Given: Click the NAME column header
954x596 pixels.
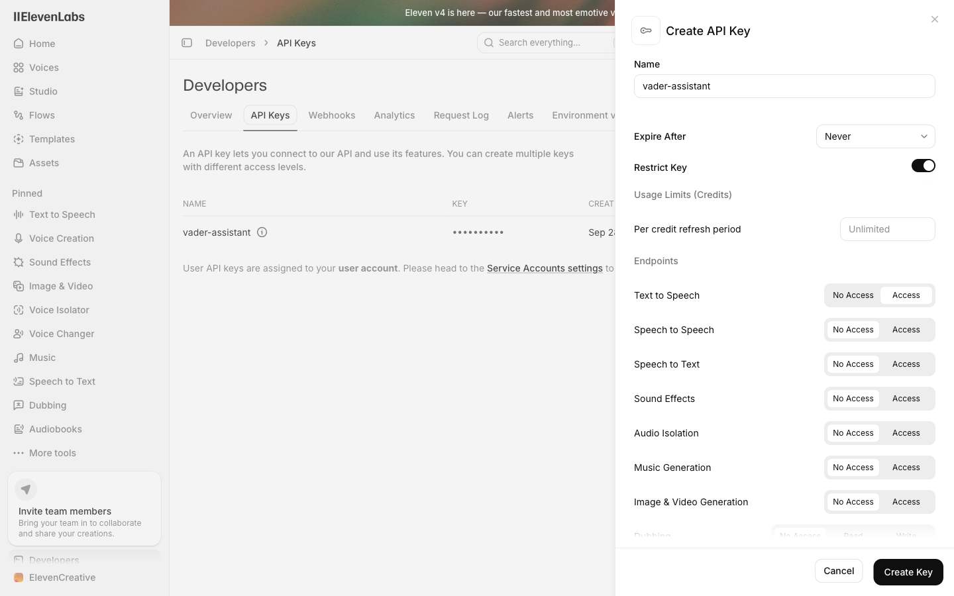Looking at the screenshot, I should (x=195, y=204).
